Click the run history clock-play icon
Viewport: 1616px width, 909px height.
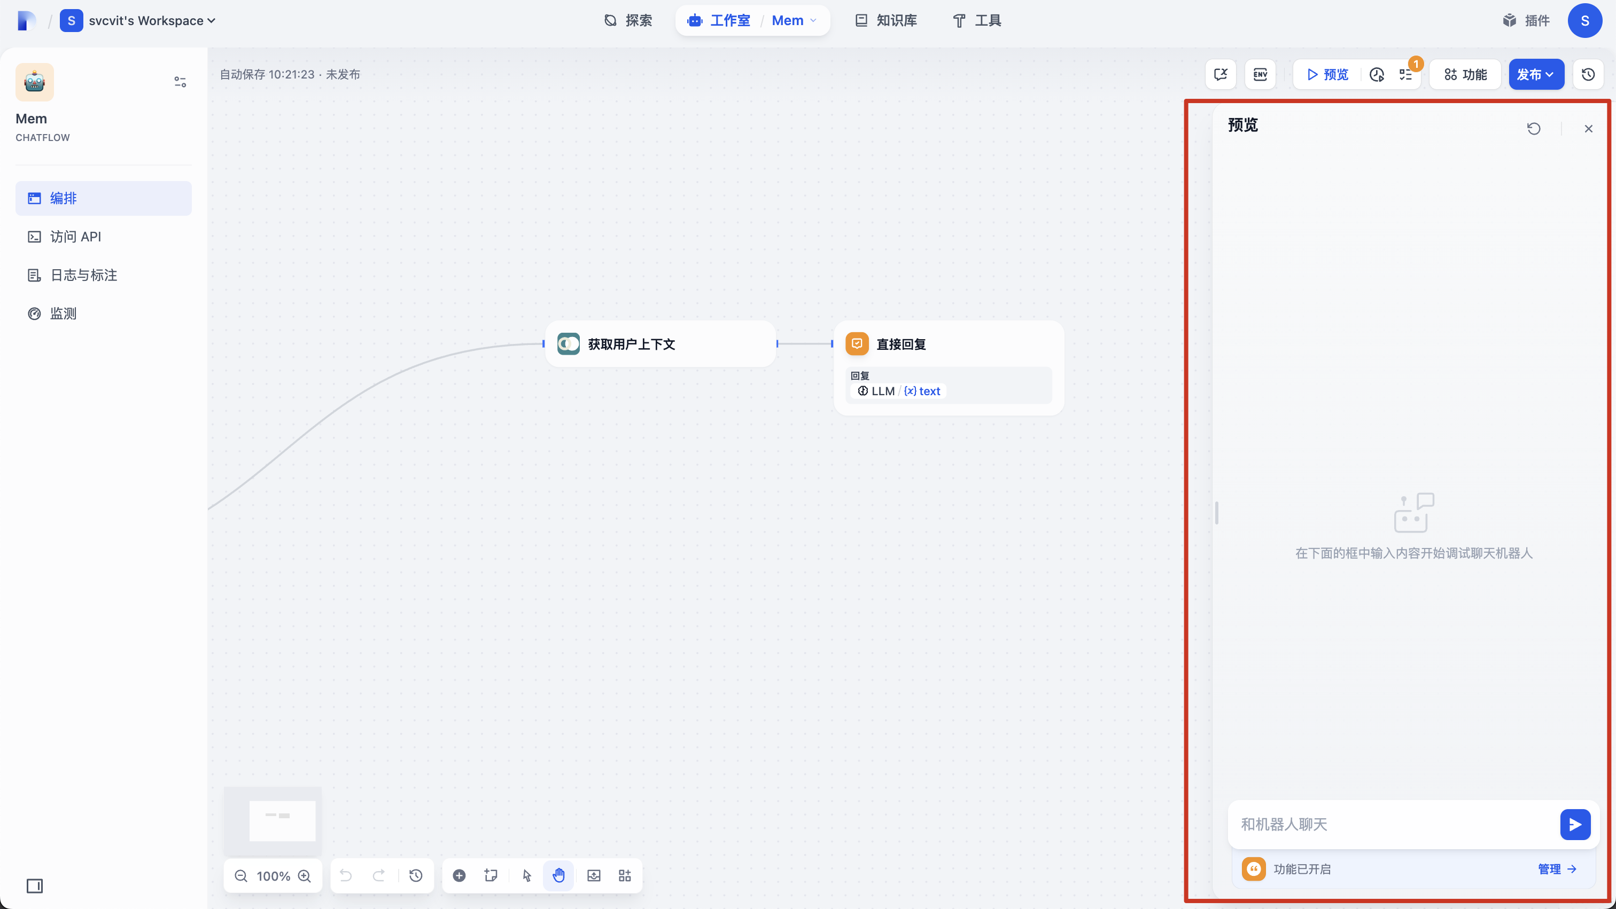click(1377, 75)
